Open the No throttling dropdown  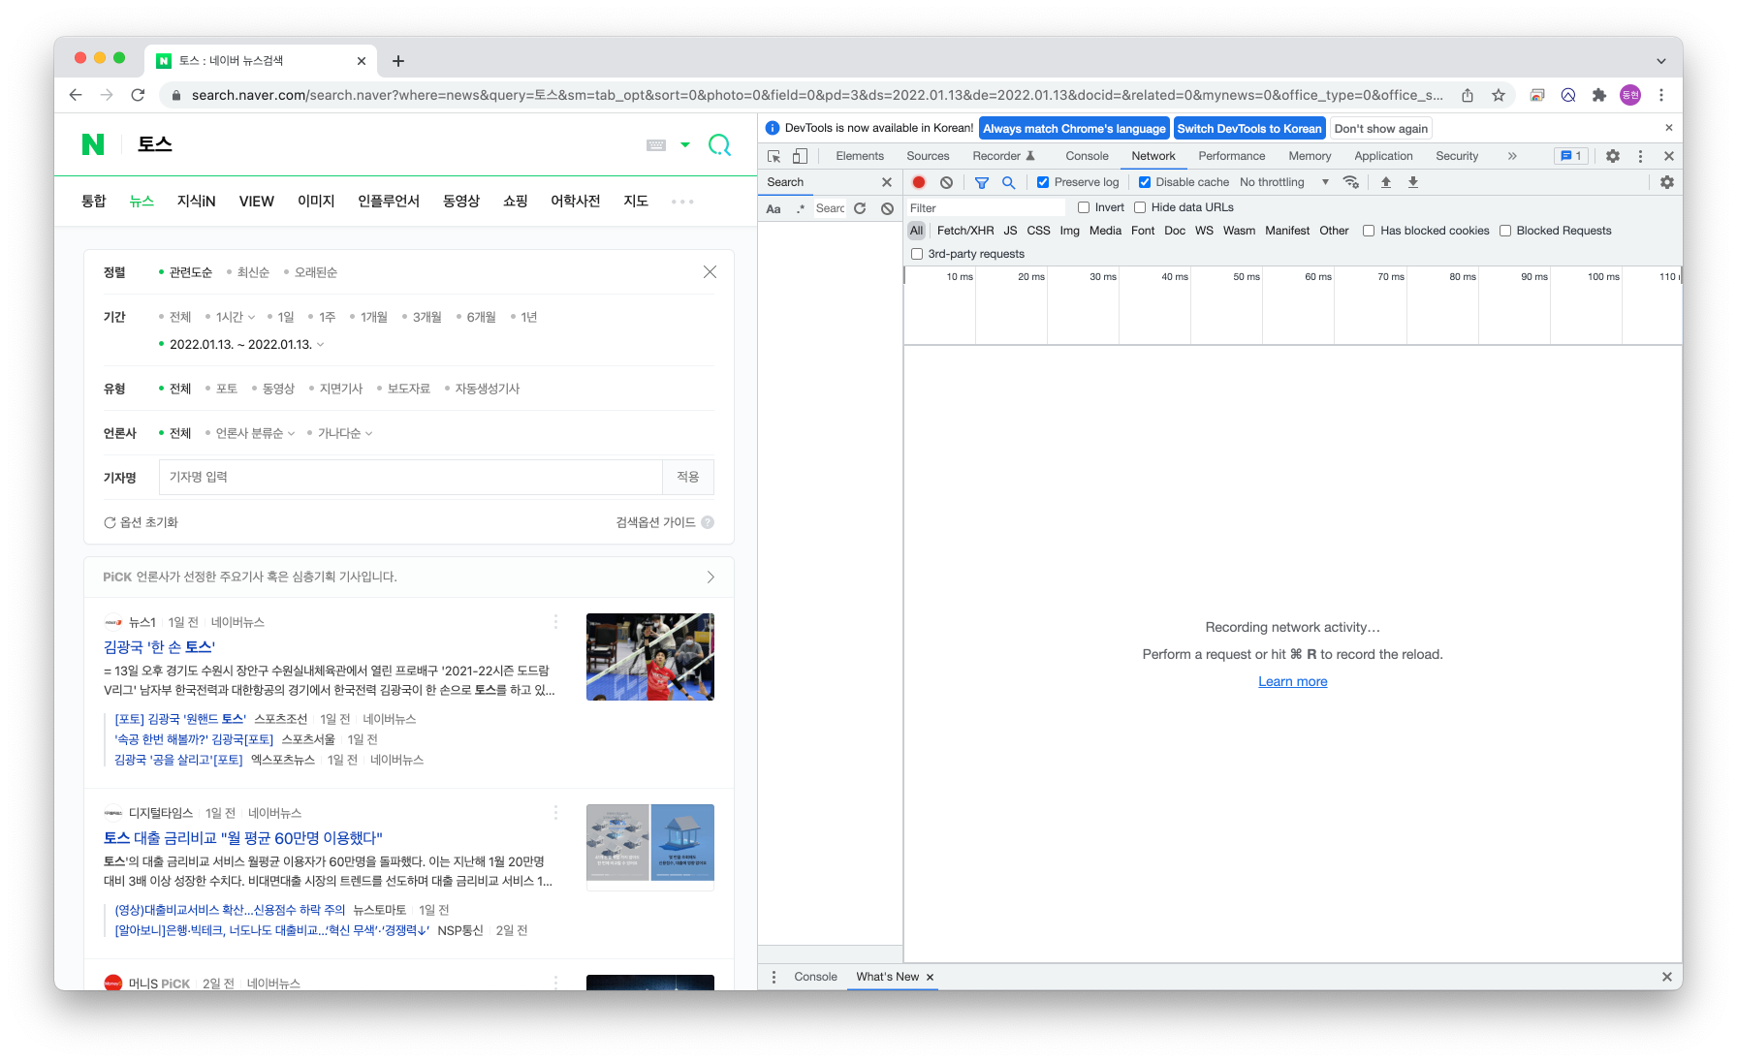[x=1284, y=182]
